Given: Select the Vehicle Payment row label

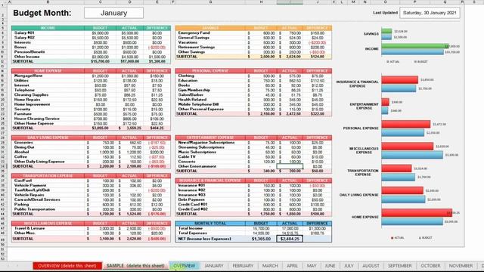Looking at the screenshot, I should point(30,185).
